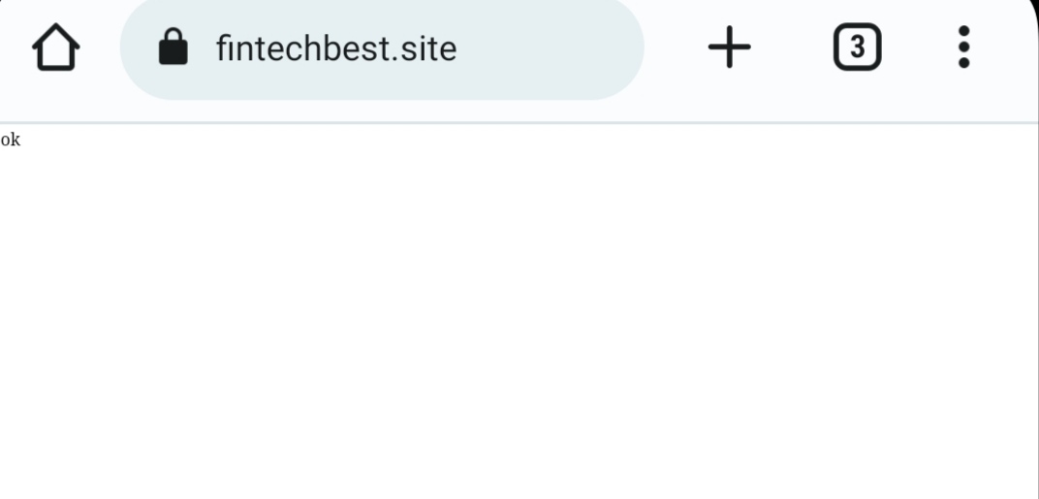
Task: Click the fintechbest.site URL text
Action: coord(335,47)
